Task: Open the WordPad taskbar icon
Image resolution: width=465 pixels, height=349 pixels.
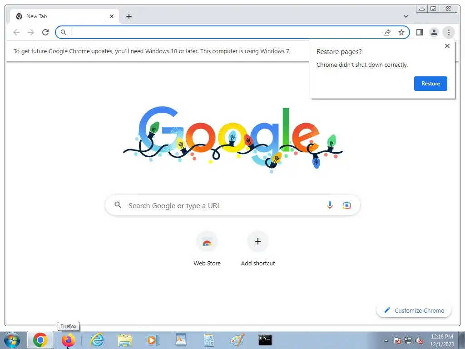Action: click(x=181, y=340)
